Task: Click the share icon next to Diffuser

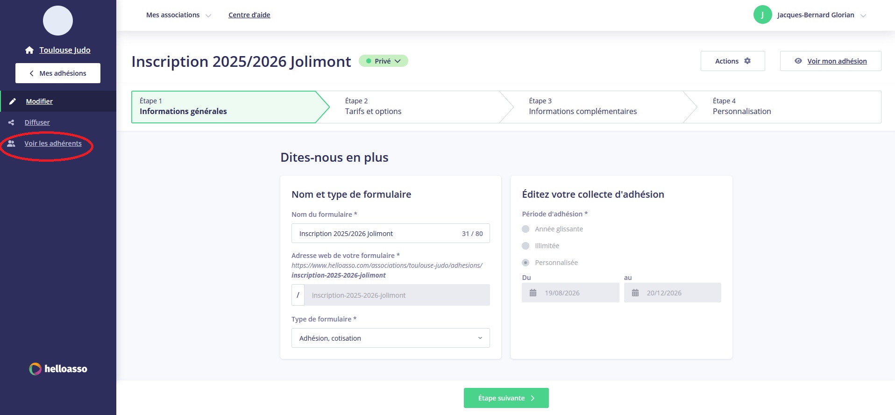Action: 11,122
